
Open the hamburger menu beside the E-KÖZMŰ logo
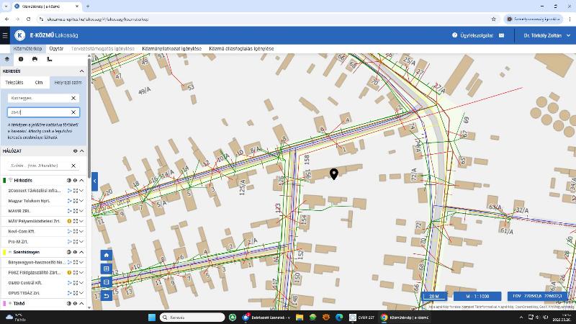pos(6,35)
